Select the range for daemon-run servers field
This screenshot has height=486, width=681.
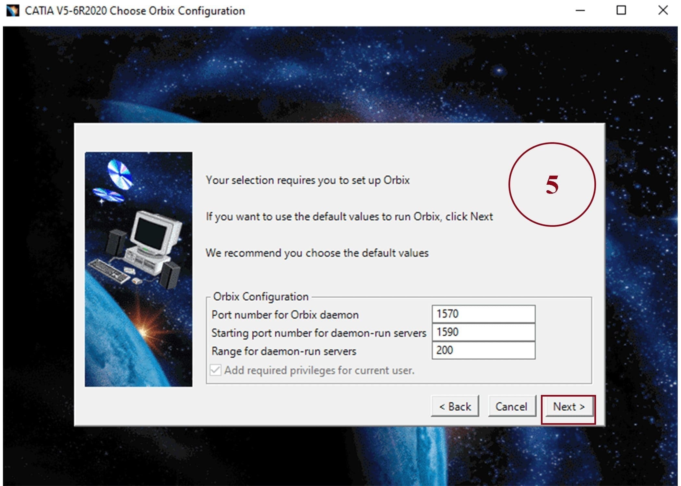(x=483, y=350)
